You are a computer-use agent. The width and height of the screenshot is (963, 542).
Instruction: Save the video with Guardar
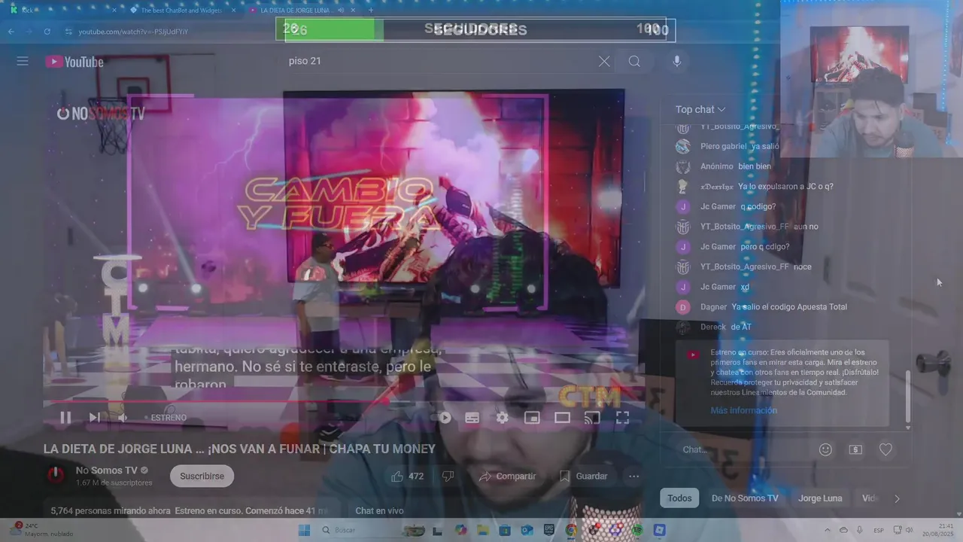pyautogui.click(x=583, y=476)
